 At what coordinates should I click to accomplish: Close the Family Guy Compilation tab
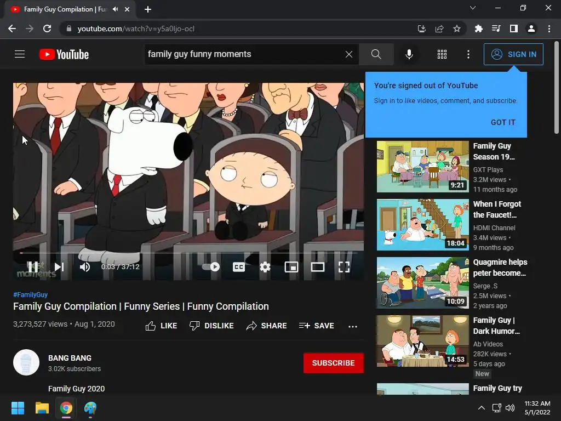coord(127,9)
